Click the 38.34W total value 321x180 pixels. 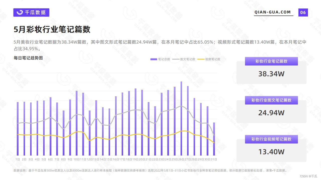point(271,74)
